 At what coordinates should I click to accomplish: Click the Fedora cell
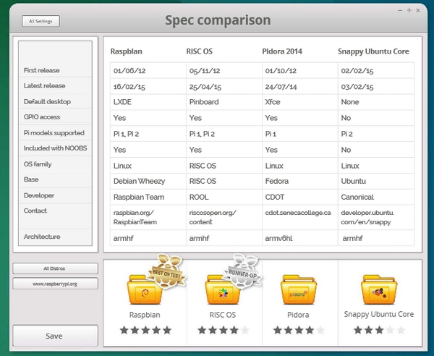(x=300, y=182)
